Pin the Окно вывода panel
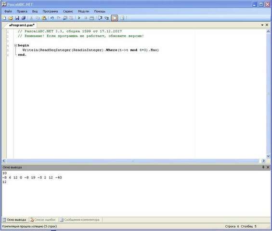The height and width of the screenshot is (231, 272). (263, 167)
